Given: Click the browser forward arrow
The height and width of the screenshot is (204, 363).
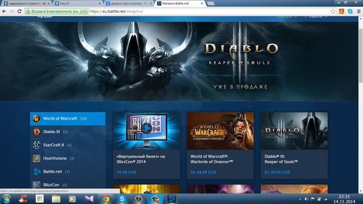Looking at the screenshot, I should click(12, 11).
